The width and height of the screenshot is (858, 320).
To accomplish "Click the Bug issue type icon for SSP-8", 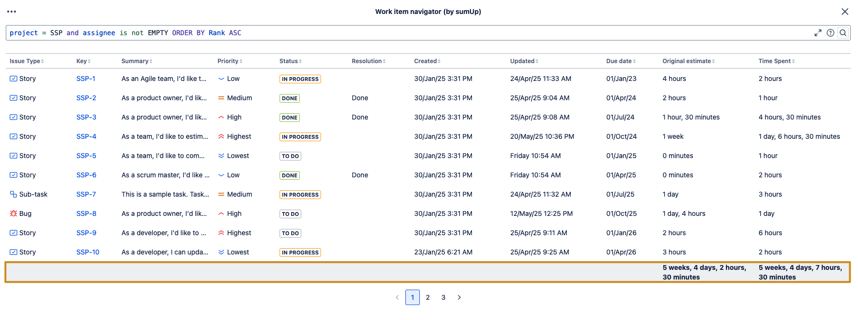I will [13, 213].
